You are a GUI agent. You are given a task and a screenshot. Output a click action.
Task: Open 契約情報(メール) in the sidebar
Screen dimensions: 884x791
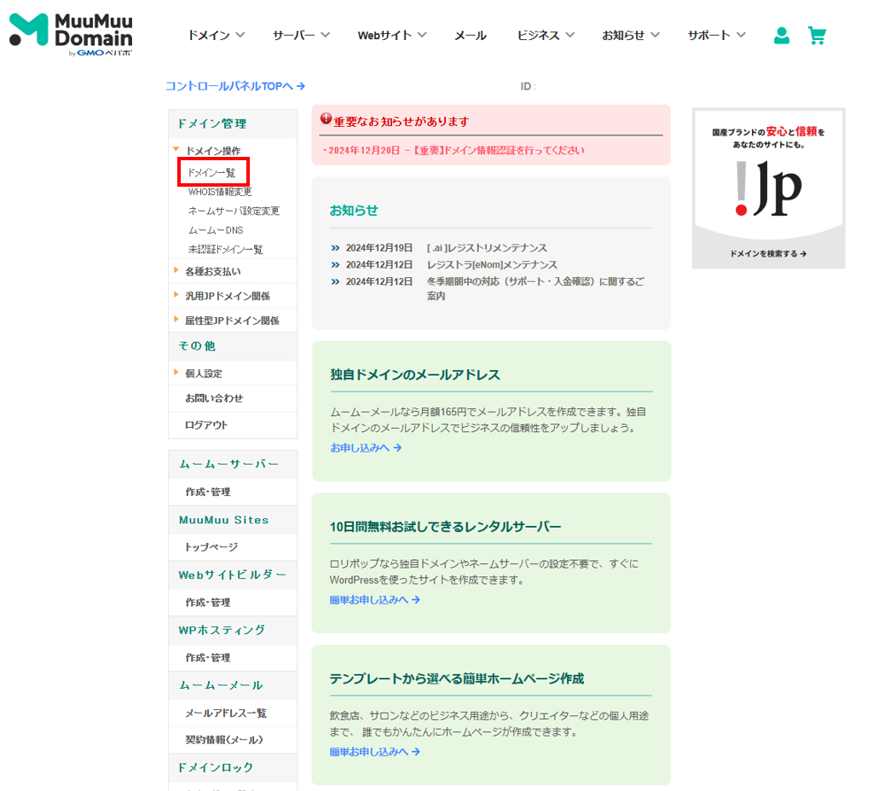(224, 740)
